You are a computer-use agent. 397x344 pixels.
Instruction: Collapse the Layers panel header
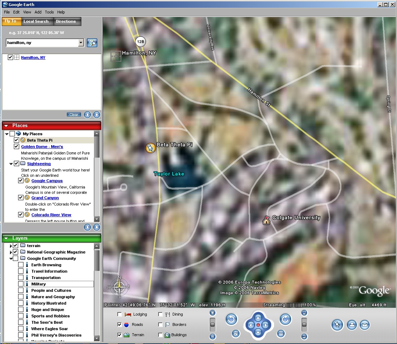pyautogui.click(x=6, y=238)
